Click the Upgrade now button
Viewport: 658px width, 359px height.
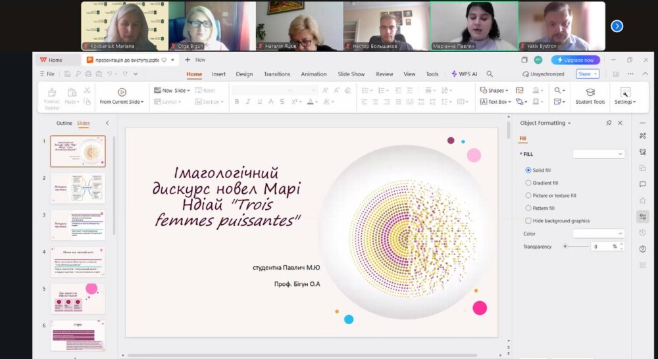(575, 60)
